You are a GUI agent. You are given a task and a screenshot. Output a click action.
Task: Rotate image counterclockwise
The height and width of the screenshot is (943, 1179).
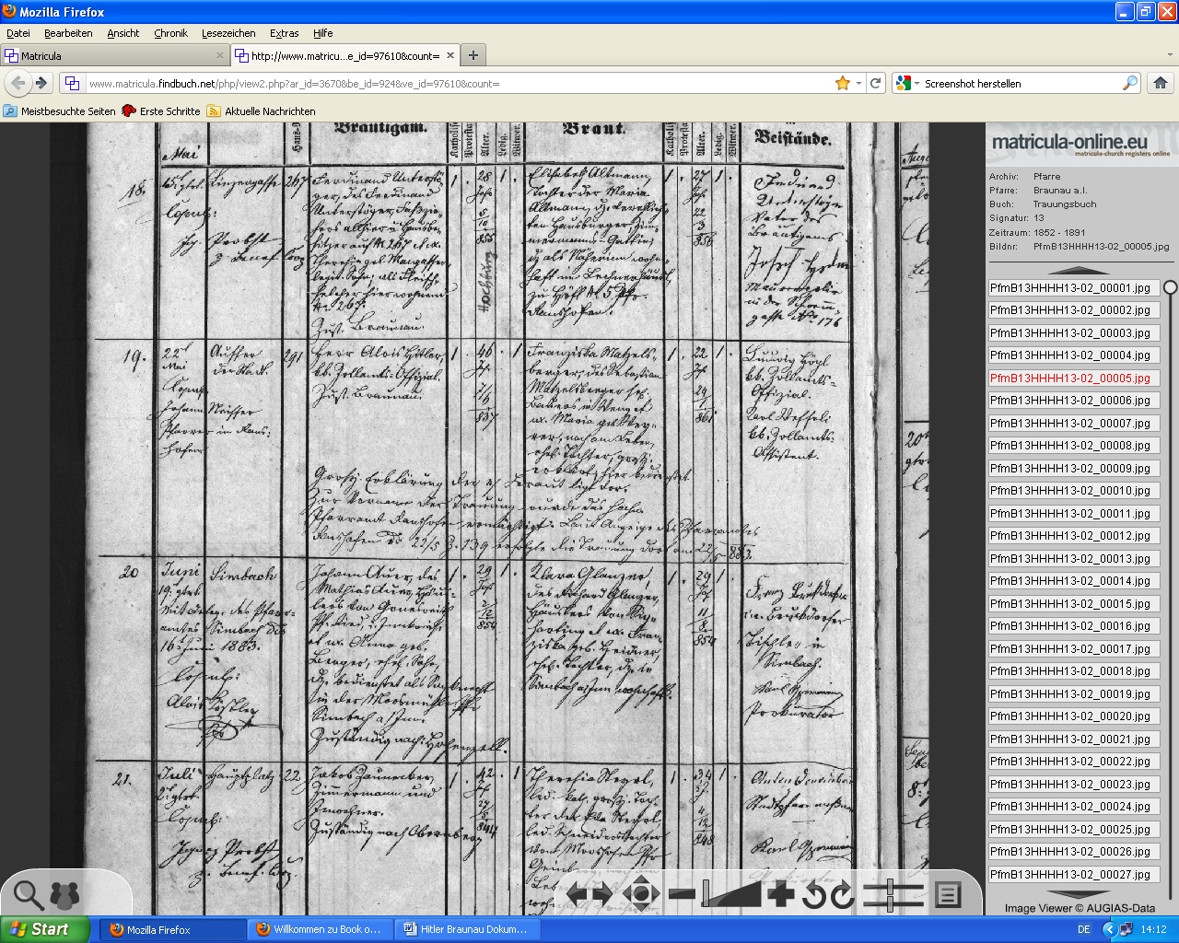(x=814, y=894)
